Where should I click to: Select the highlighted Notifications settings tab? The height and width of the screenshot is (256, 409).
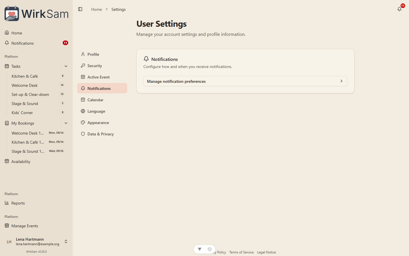(x=102, y=88)
